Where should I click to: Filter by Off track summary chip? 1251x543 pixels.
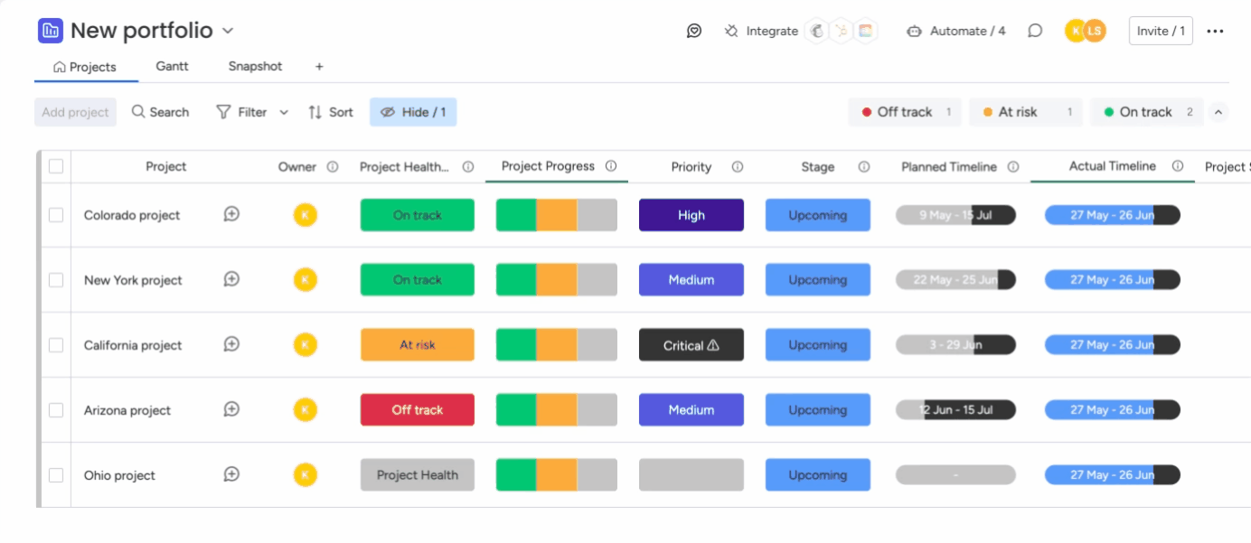(x=905, y=112)
